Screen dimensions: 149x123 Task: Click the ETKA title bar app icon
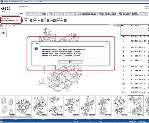(2, 1)
